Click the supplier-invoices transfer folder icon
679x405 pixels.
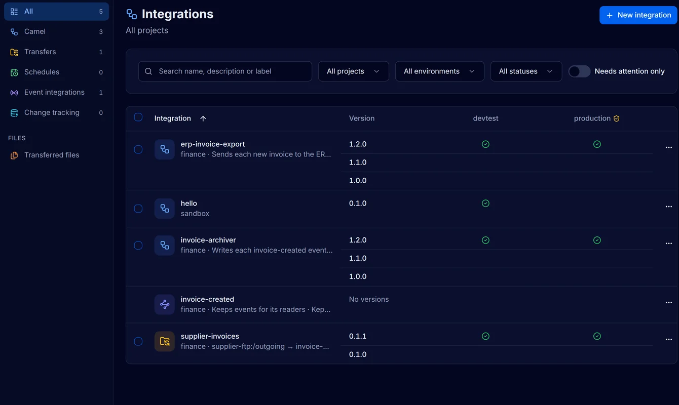click(165, 342)
